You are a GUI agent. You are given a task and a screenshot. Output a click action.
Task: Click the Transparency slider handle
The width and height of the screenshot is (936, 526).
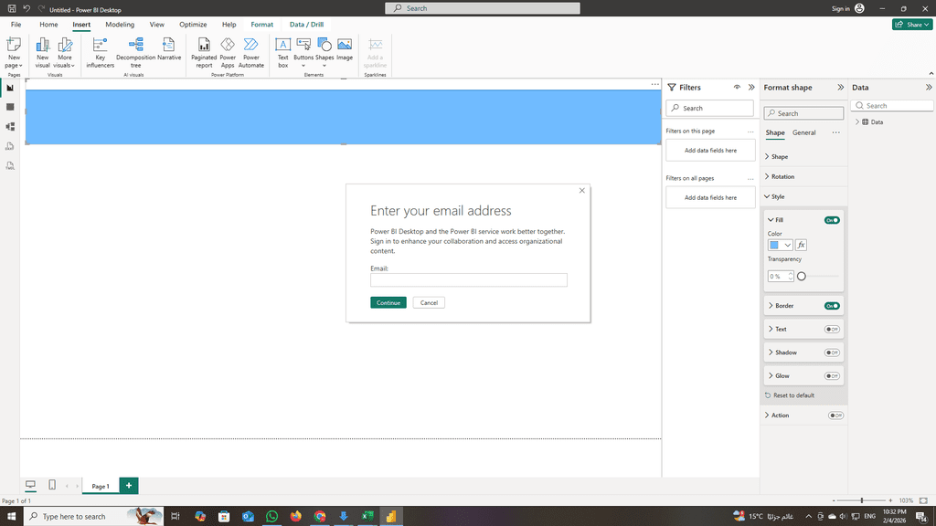pos(802,277)
